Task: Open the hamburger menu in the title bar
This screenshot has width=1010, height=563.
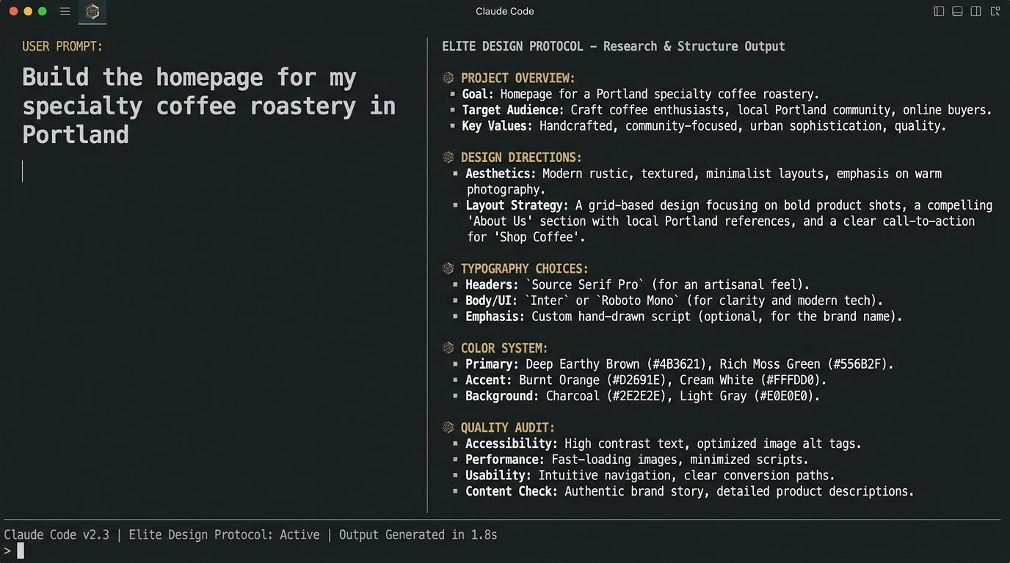Action: coord(65,11)
